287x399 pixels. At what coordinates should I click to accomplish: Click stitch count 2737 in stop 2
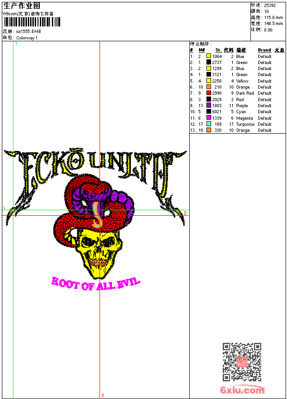[217, 62]
